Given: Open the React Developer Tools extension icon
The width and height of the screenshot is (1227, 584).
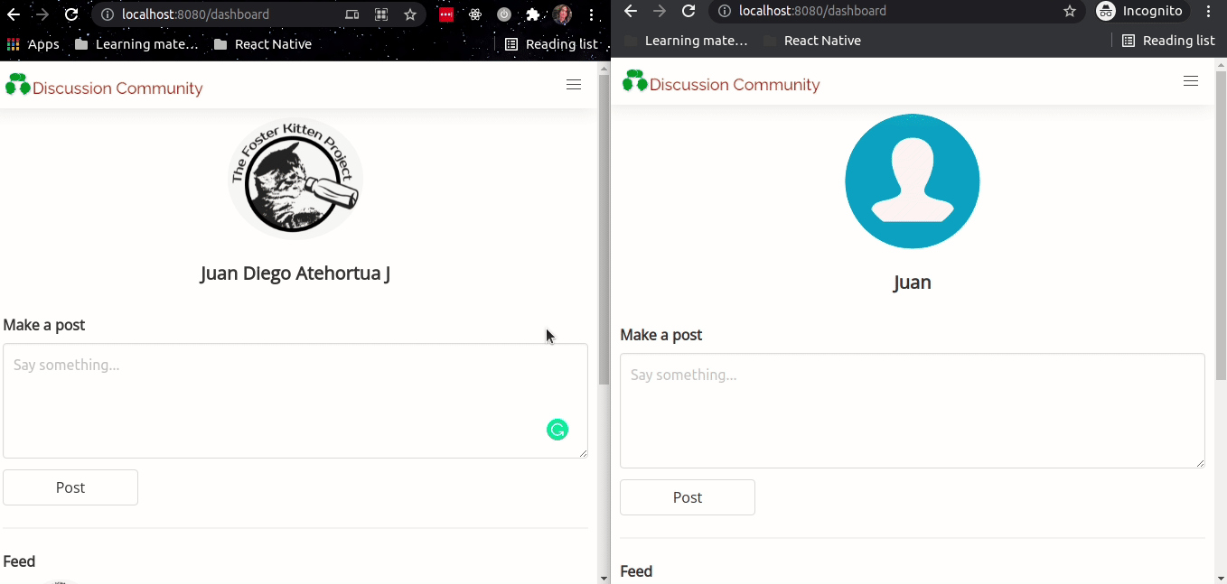Looking at the screenshot, I should pyautogui.click(x=475, y=14).
